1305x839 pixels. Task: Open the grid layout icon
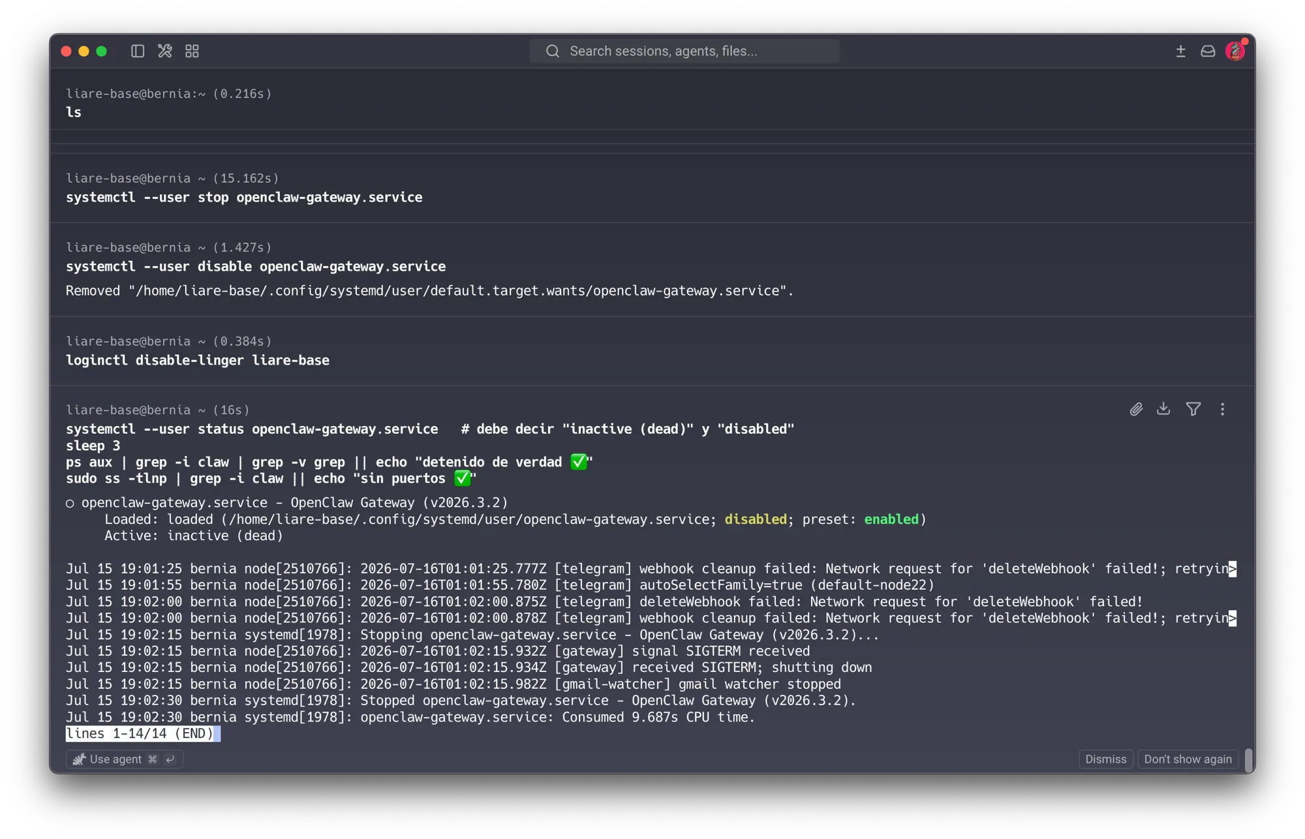click(192, 51)
